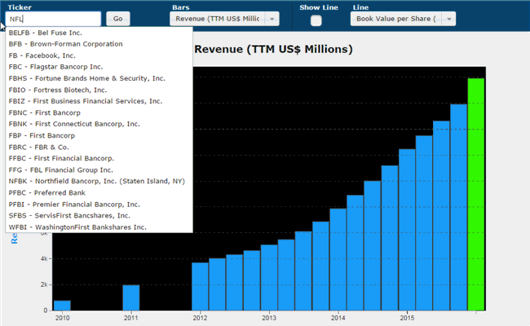Click the blue 2010 revenue bar
This screenshot has width=530, height=326.
point(62,306)
